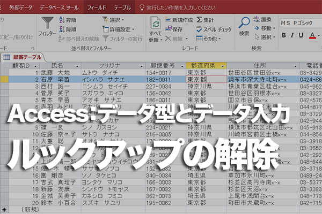
Task: Select address 草加市氷川町x-x
Action: click(x=263, y=175)
